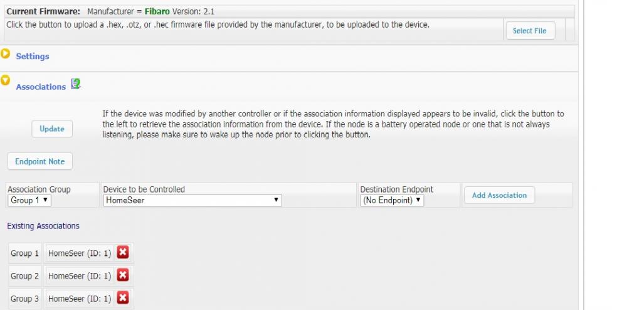Click the Endpoint Note button
This screenshot has width=627, height=310.
coord(40,161)
